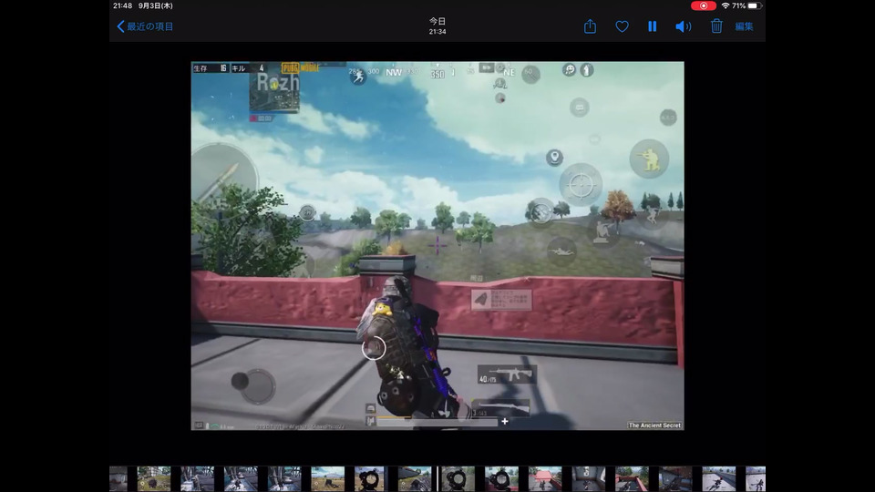Tap the PUBG MOBILE logo

coord(301,67)
